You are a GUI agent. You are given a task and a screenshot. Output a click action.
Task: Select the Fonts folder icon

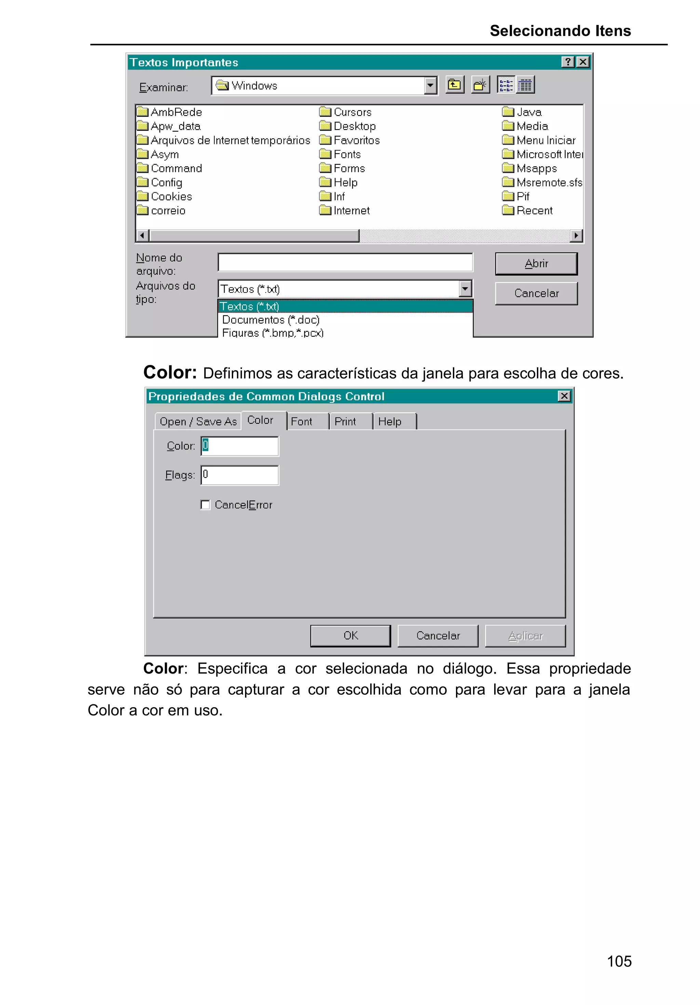click(325, 154)
